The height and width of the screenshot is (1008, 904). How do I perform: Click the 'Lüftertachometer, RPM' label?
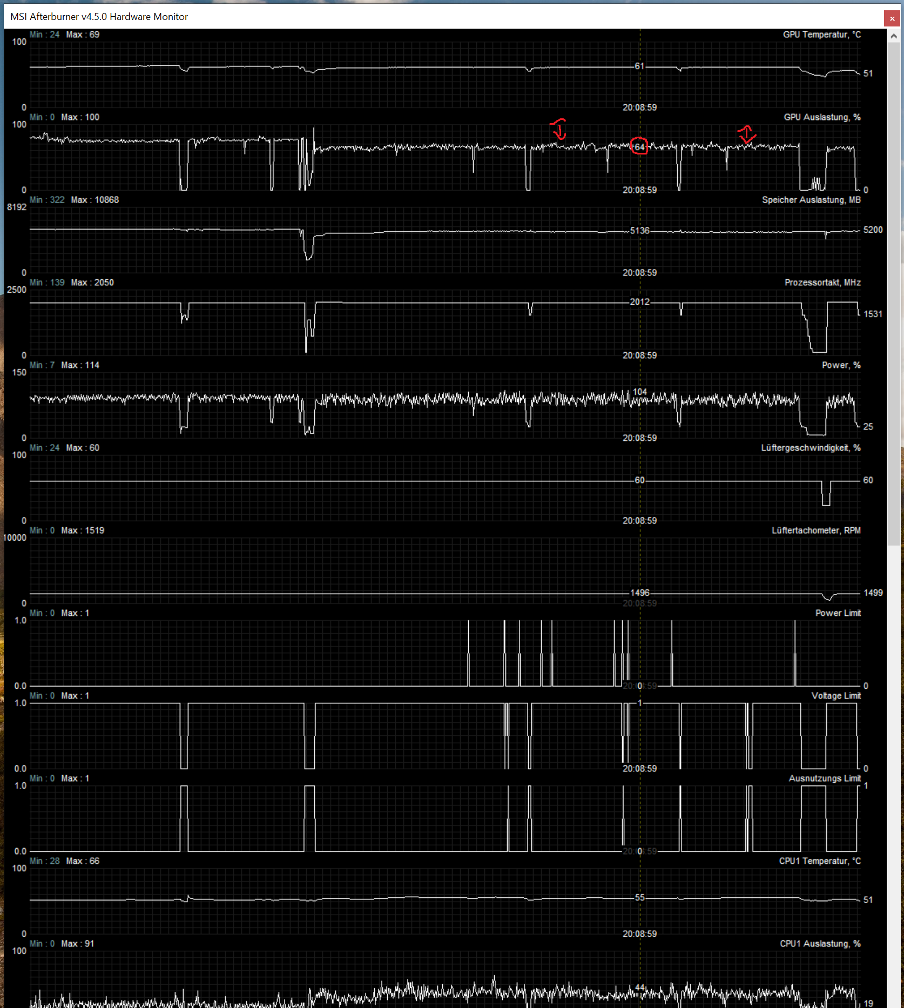(816, 530)
